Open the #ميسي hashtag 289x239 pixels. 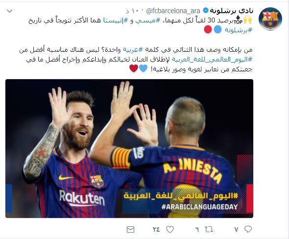[148, 20]
